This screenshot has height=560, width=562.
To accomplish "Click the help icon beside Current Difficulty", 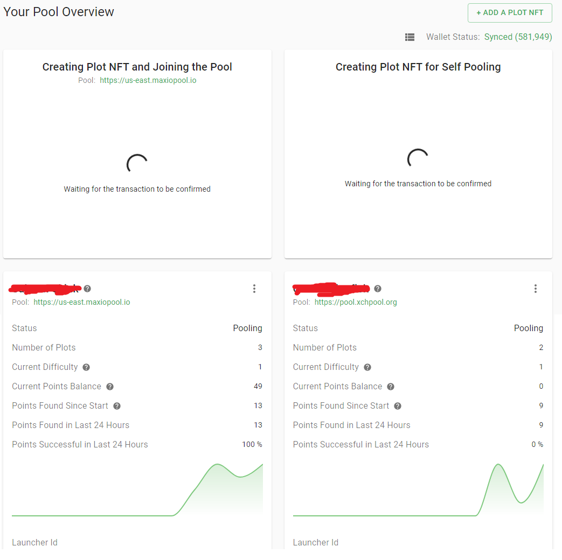I will tap(86, 367).
